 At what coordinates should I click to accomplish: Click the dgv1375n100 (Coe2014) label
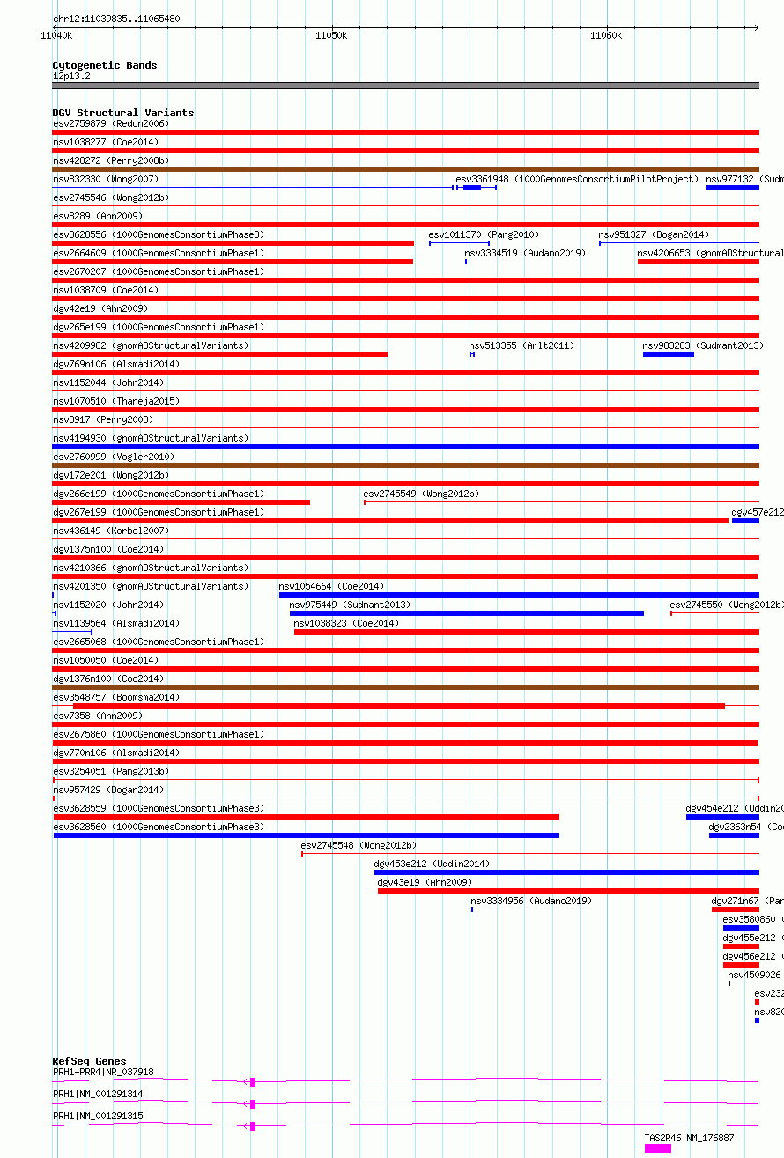[x=108, y=549]
